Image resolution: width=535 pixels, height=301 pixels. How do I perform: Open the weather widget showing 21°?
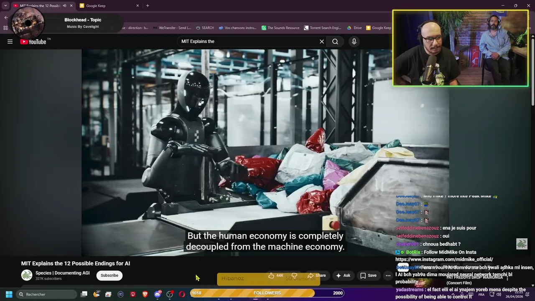tap(97, 294)
